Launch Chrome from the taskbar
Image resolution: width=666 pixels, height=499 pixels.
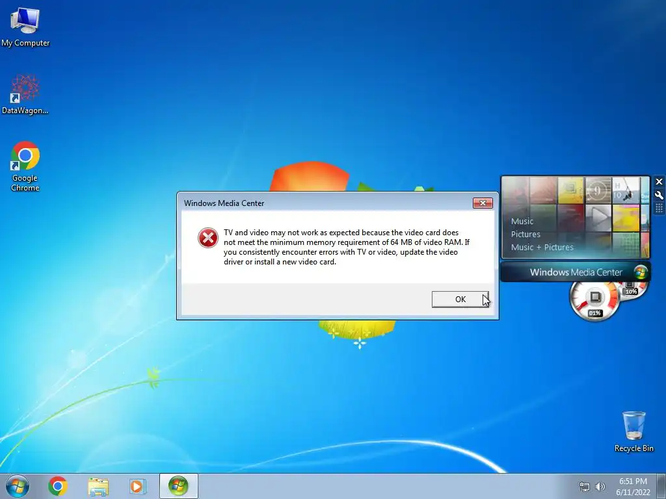coord(58,486)
